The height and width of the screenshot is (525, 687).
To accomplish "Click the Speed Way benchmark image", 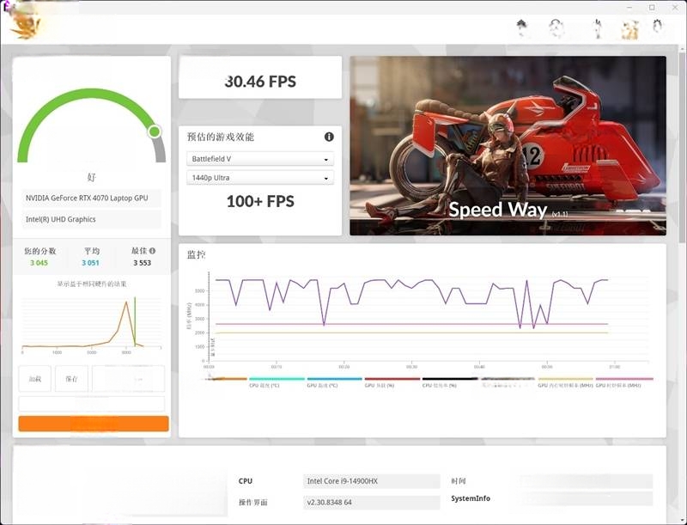I will pos(508,145).
